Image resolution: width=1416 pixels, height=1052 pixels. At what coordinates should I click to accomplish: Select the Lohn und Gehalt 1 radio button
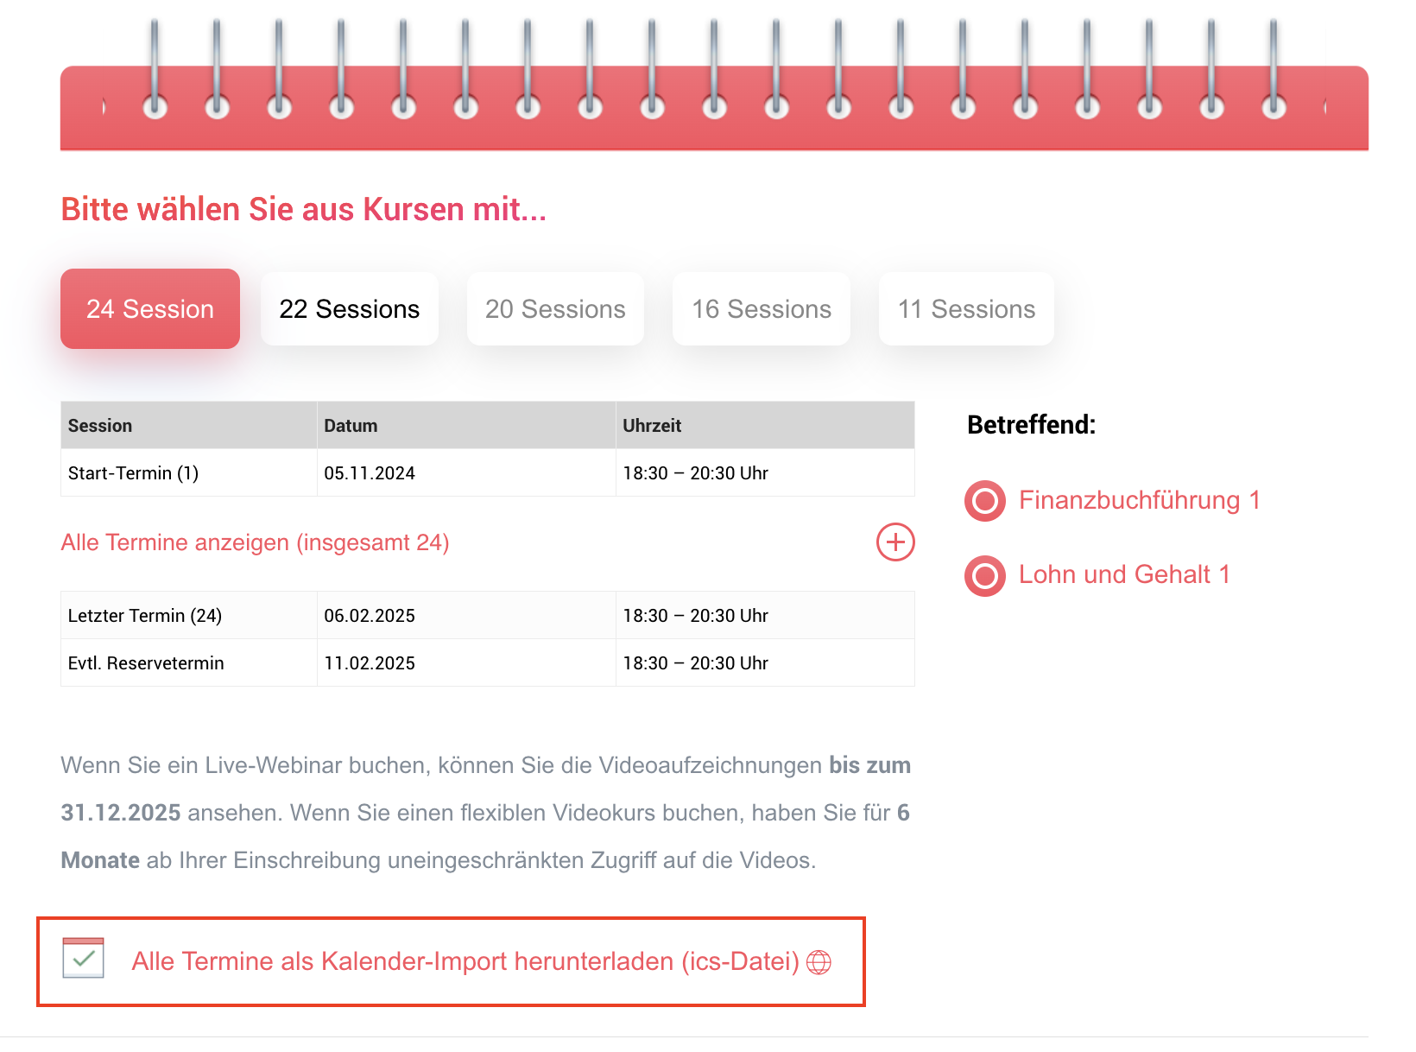(x=985, y=576)
